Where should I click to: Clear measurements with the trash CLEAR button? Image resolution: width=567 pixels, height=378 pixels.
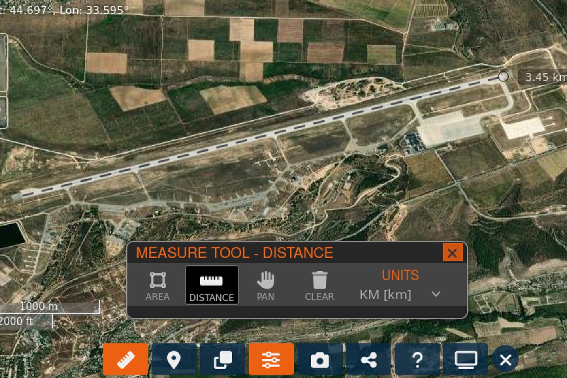click(320, 286)
